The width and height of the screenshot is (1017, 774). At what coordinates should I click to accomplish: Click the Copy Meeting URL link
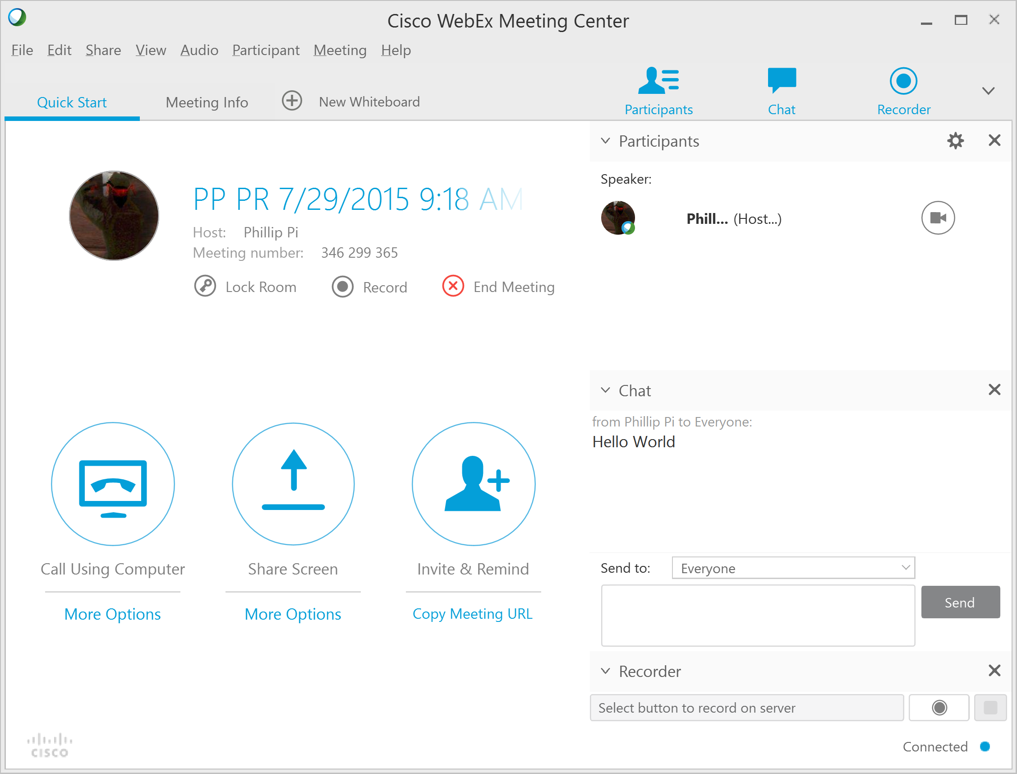tap(472, 614)
